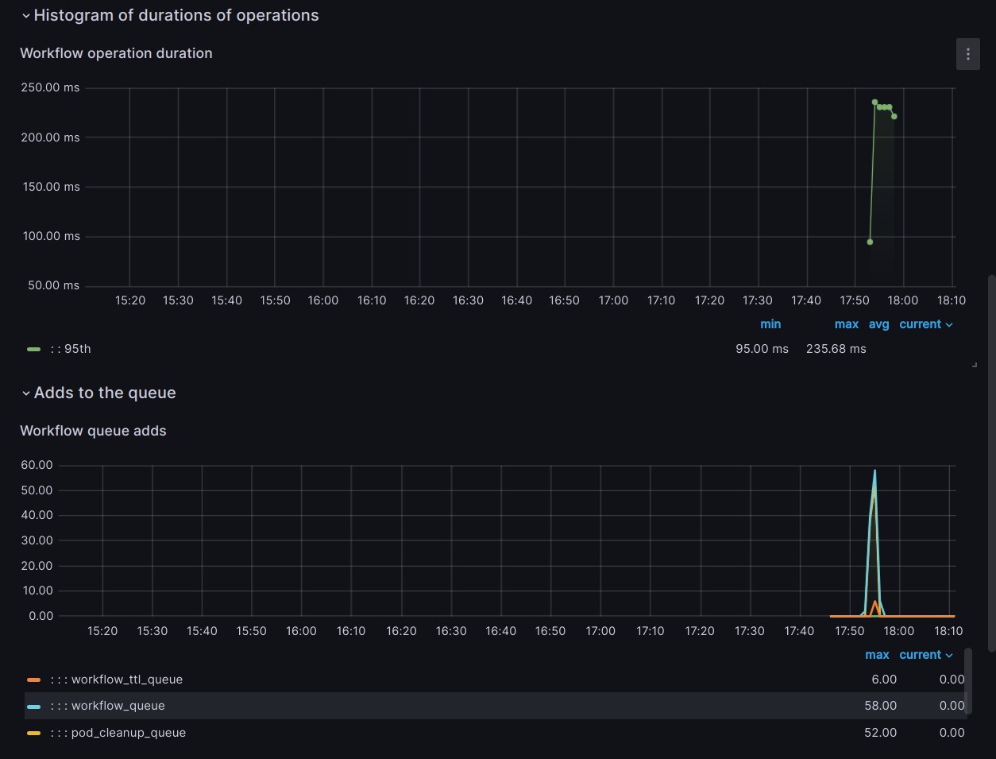Open the Workflow operation duration panel title
The image size is (996, 759).
116,53
